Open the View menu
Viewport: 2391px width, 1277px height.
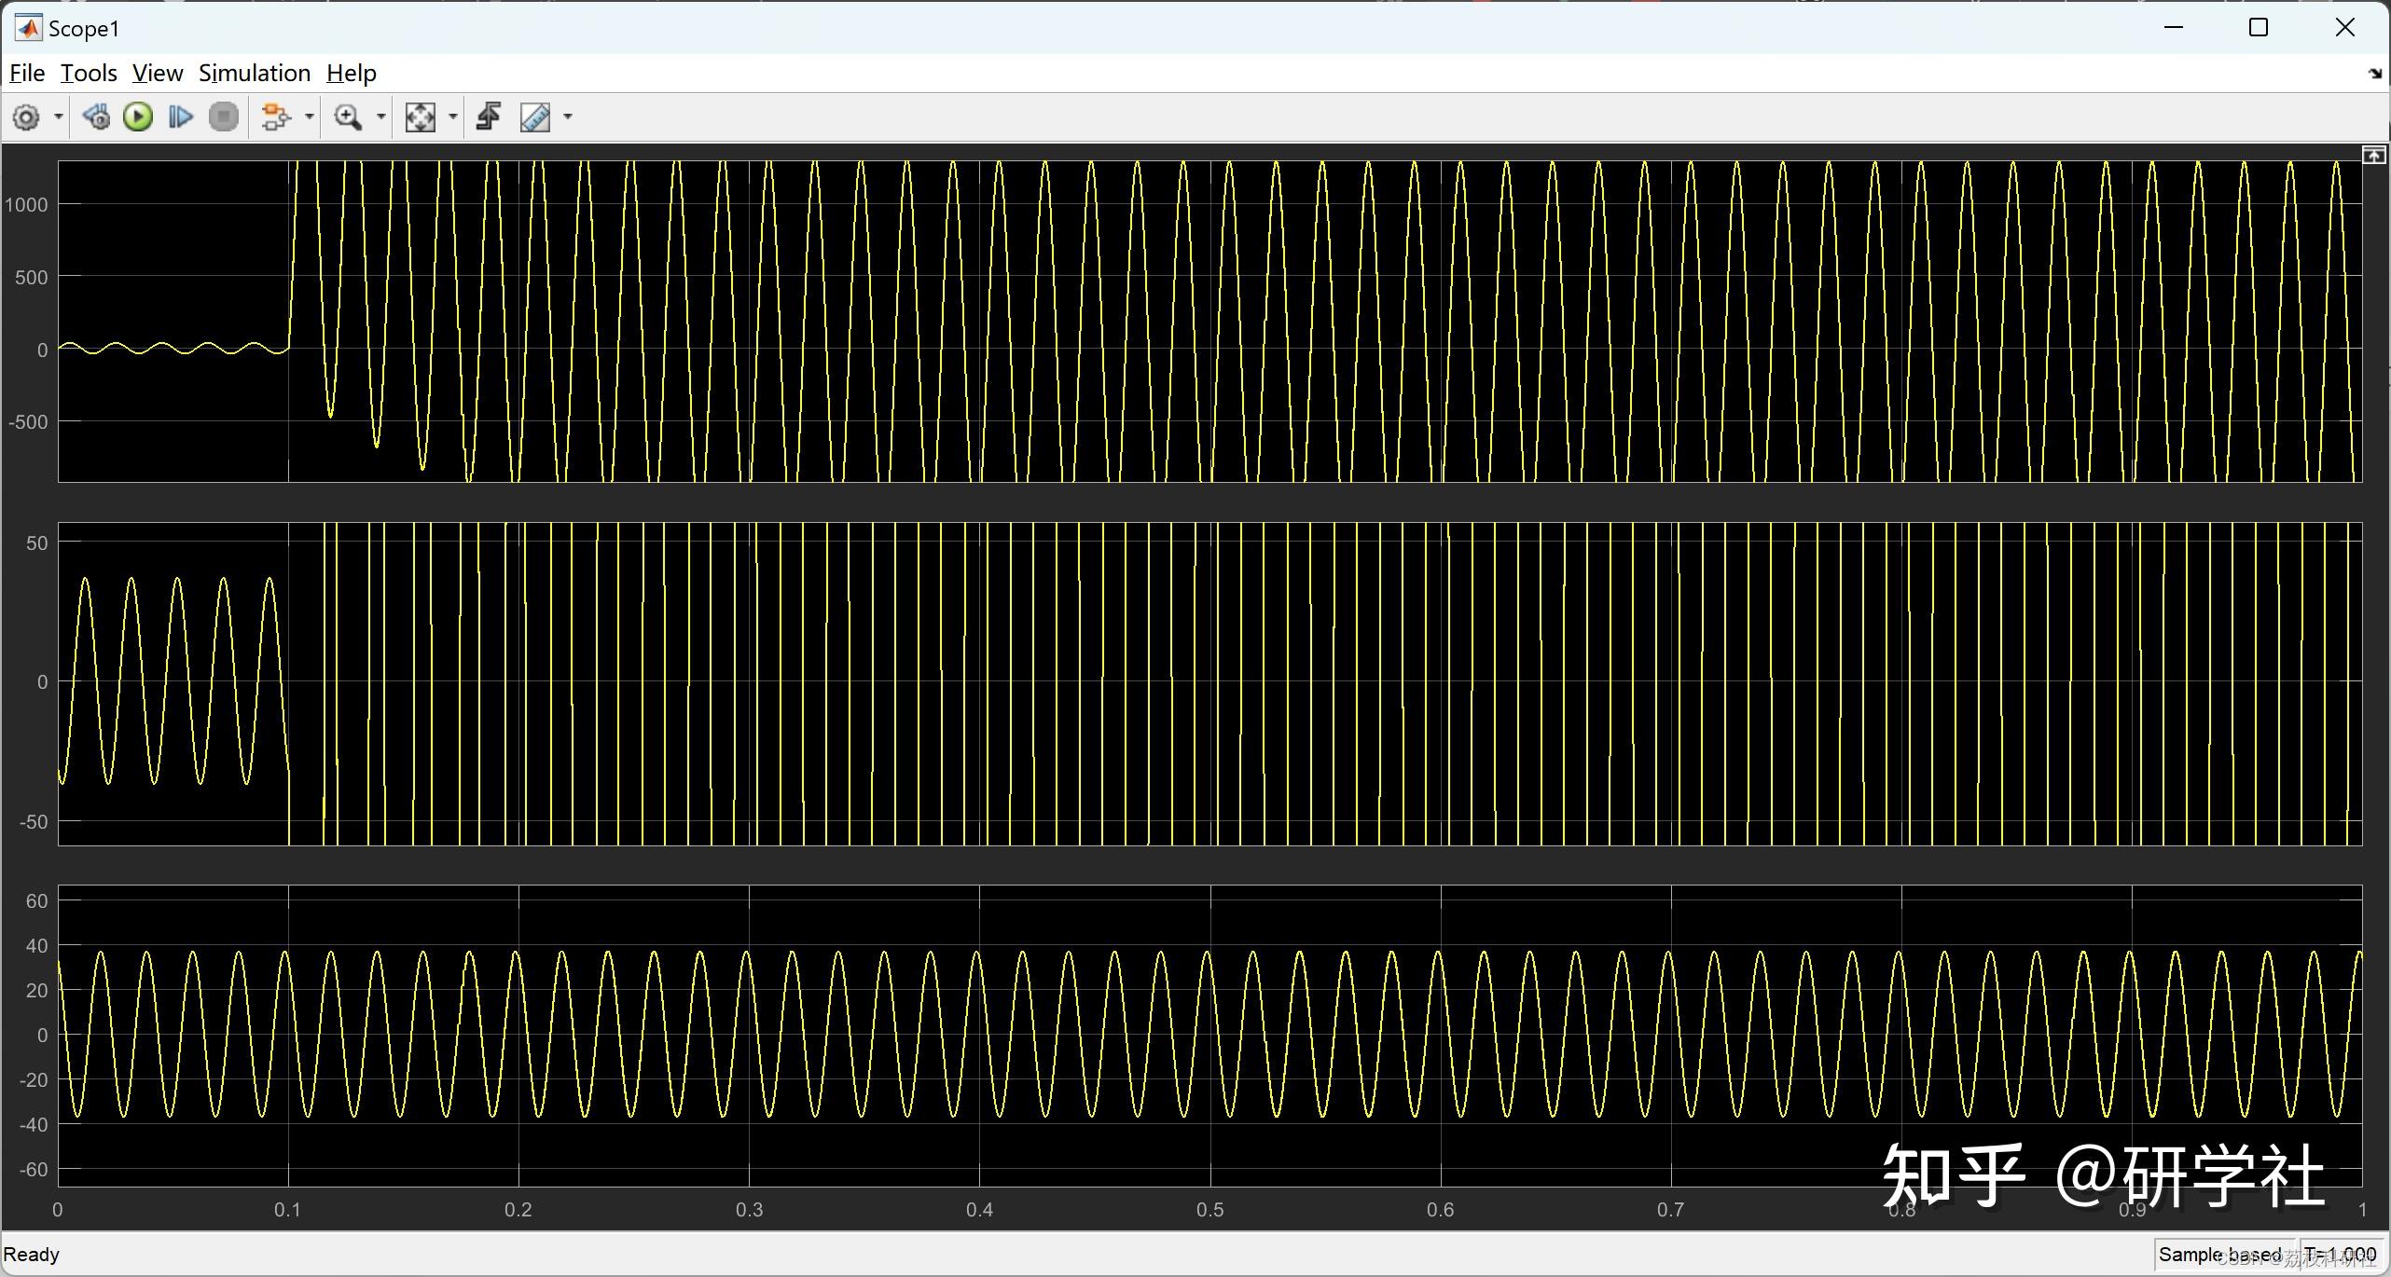[157, 73]
